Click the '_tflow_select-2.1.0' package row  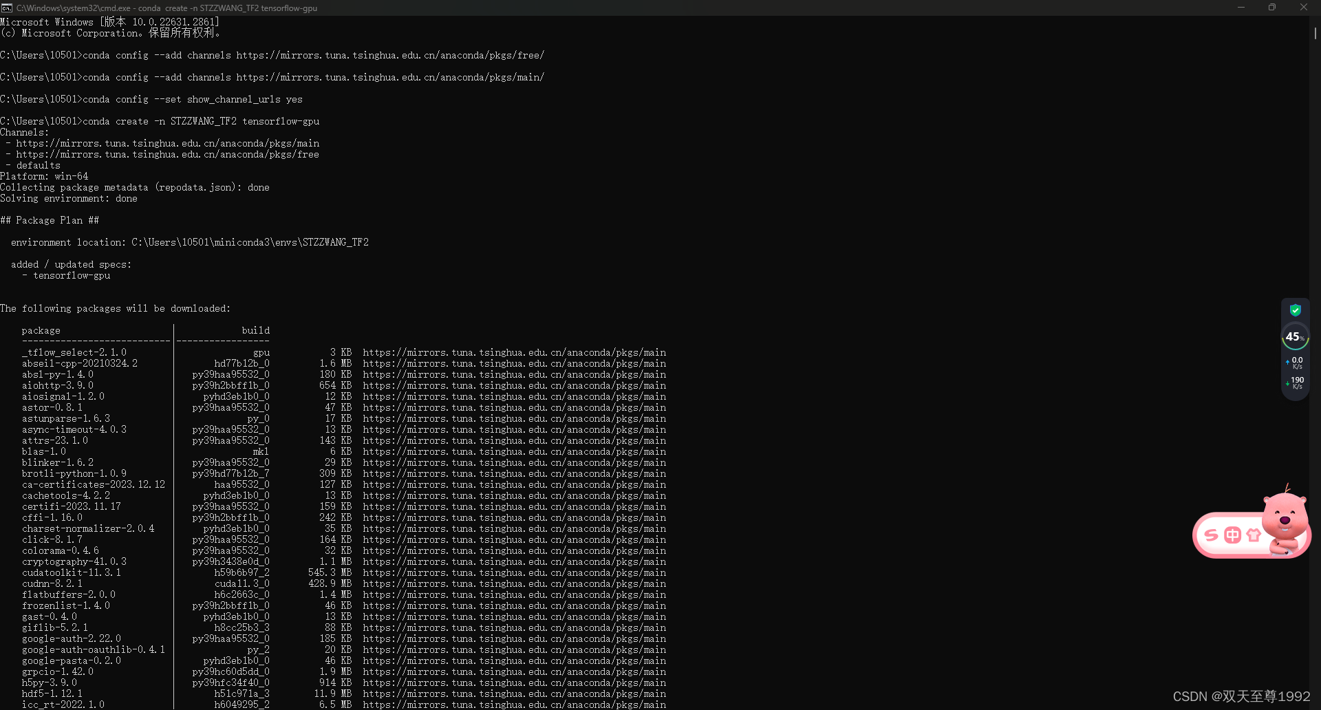[x=344, y=352]
